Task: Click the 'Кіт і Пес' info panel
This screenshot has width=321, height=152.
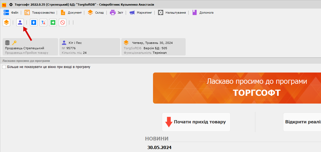Action: [90, 47]
